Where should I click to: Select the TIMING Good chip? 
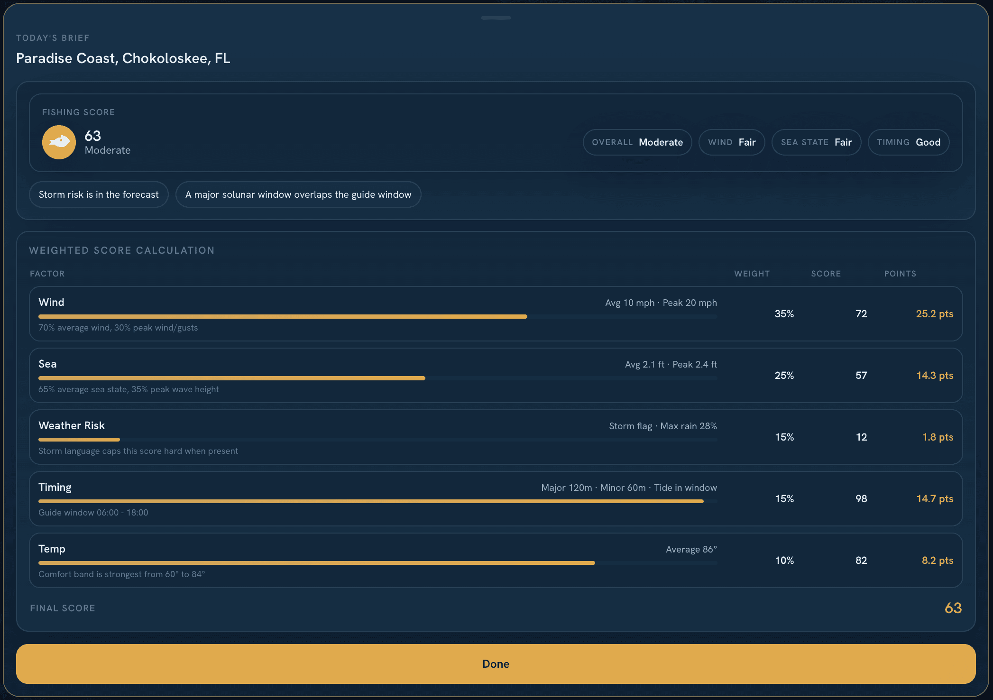[x=909, y=142]
